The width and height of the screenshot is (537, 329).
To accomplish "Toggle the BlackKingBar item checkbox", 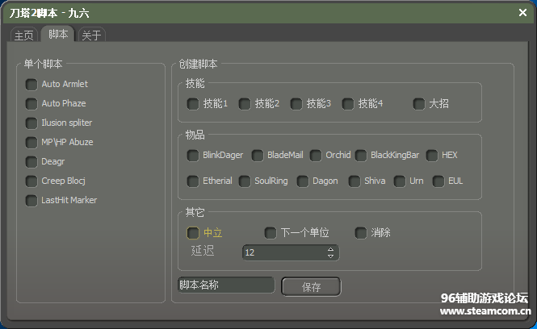I will pyautogui.click(x=359, y=155).
